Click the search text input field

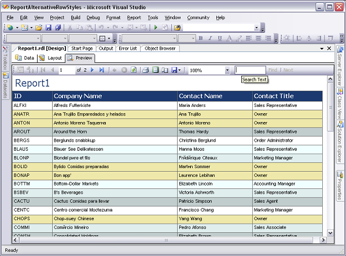250,70
